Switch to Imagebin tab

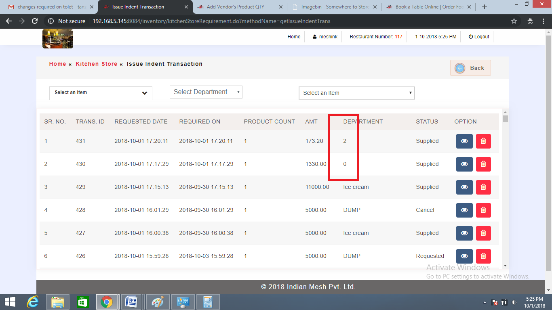coord(334,7)
